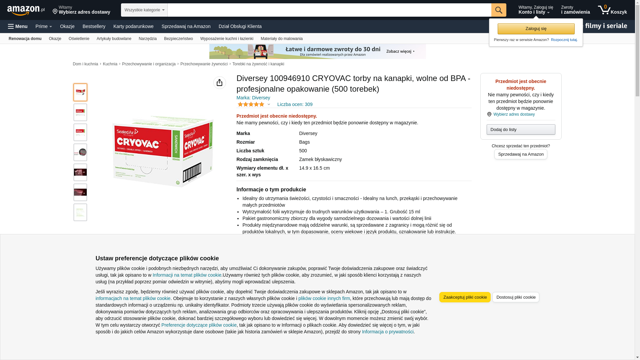Open the hamburger Menu icon
Screen dimensions: 640x360
point(11,26)
